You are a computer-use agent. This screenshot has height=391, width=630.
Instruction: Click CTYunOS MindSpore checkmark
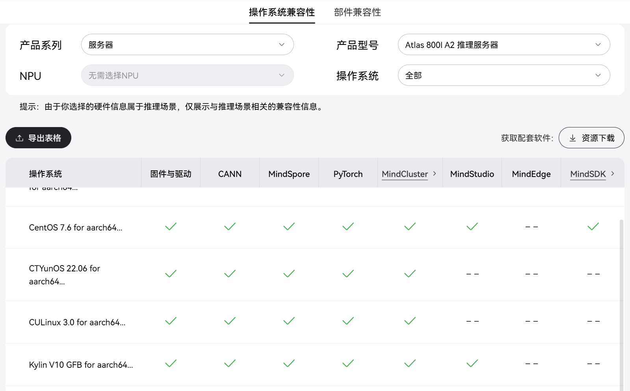click(x=289, y=274)
